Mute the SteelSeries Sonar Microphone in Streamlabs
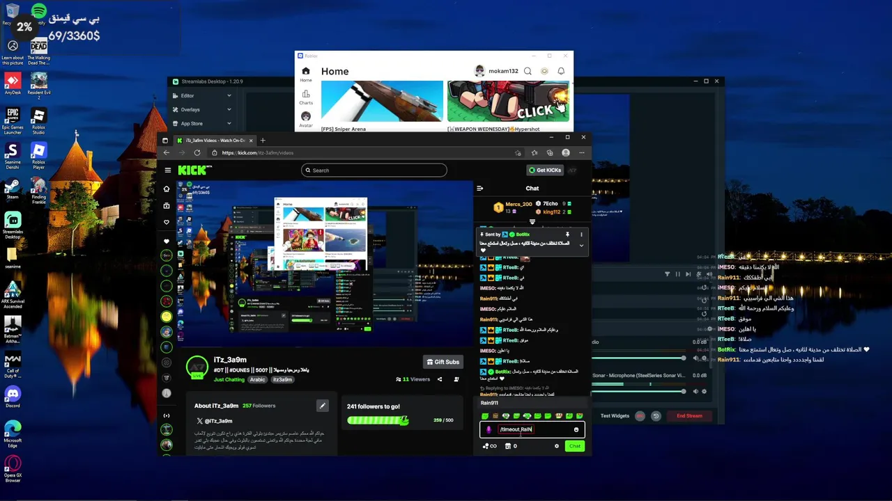This screenshot has width=892, height=501. coord(695,391)
